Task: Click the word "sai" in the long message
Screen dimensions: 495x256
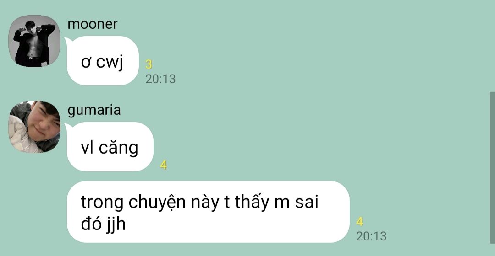Action: tap(307, 202)
